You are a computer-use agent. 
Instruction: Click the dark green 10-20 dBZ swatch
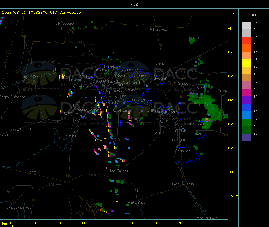246,130
